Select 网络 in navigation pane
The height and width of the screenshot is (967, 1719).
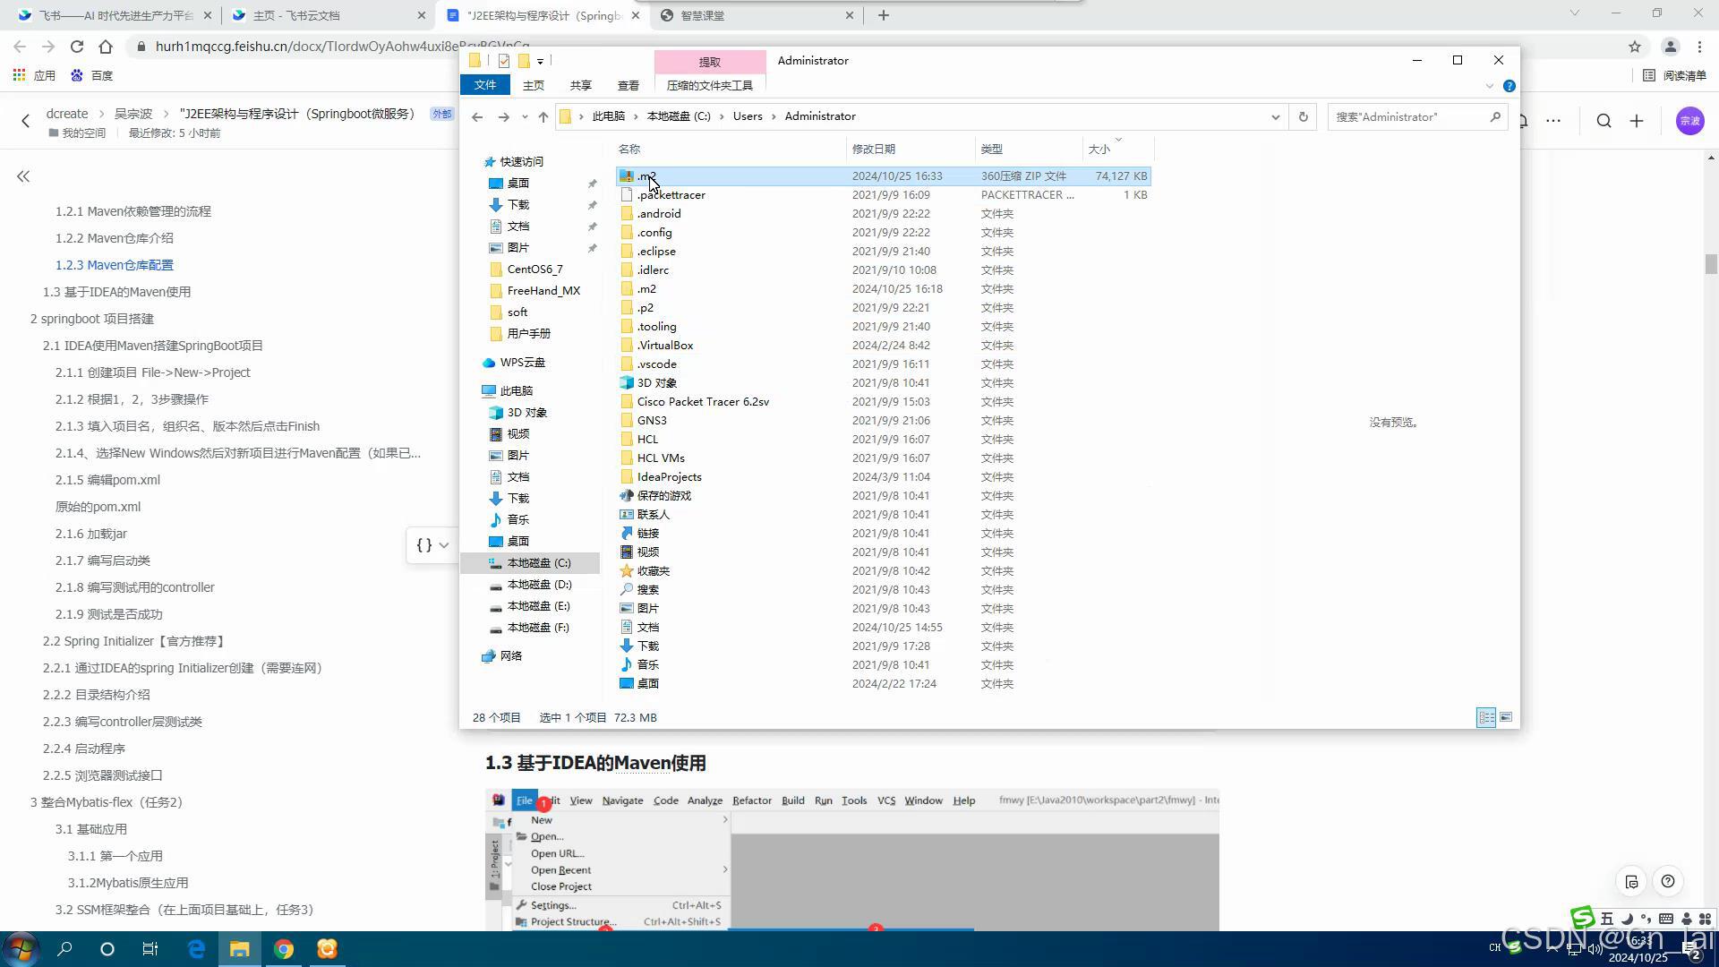click(x=510, y=656)
